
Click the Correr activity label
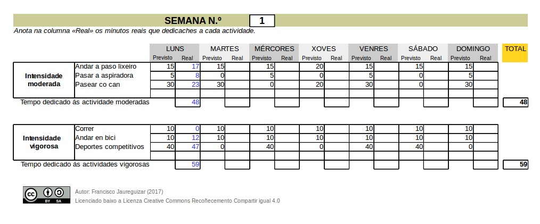(x=85, y=129)
